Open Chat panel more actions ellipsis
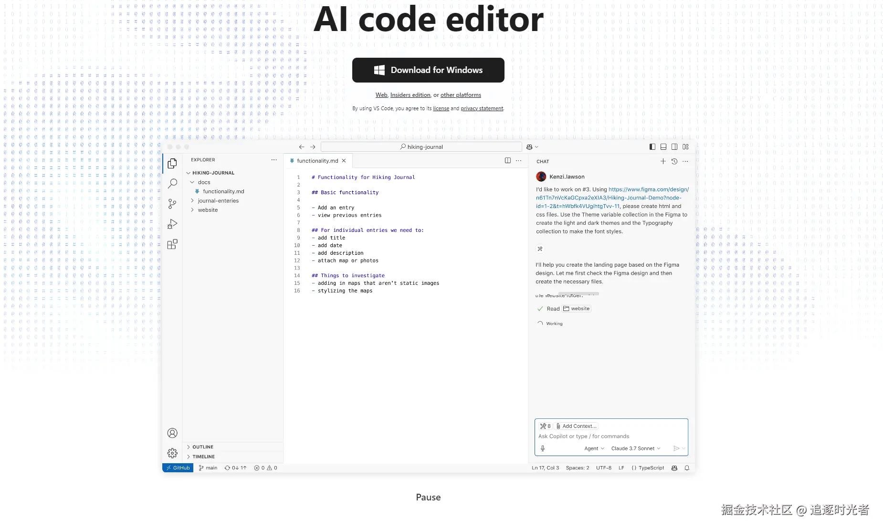This screenshot has width=883, height=530. point(685,161)
